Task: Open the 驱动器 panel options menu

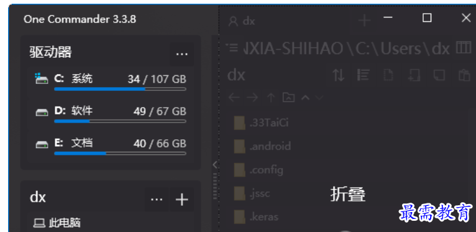Action: [181, 54]
